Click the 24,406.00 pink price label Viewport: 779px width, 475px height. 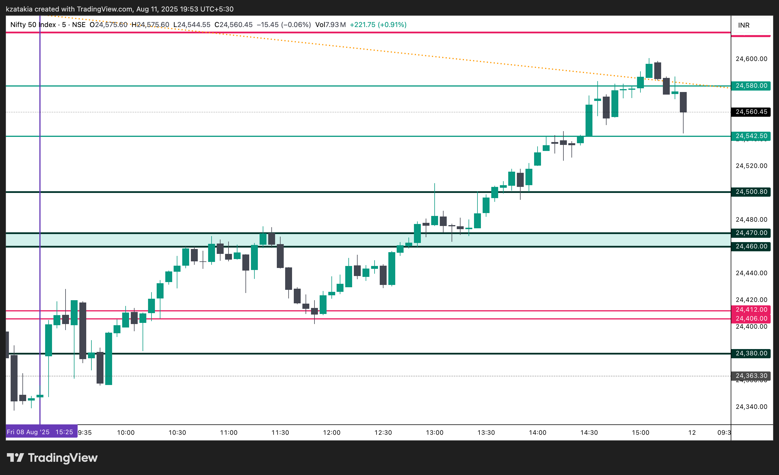[751, 319]
